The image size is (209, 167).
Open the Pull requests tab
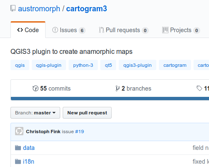124,30
